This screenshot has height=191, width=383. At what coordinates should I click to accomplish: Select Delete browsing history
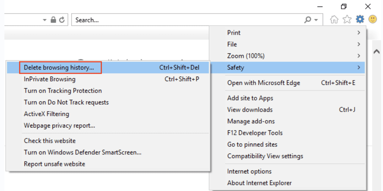(59, 68)
